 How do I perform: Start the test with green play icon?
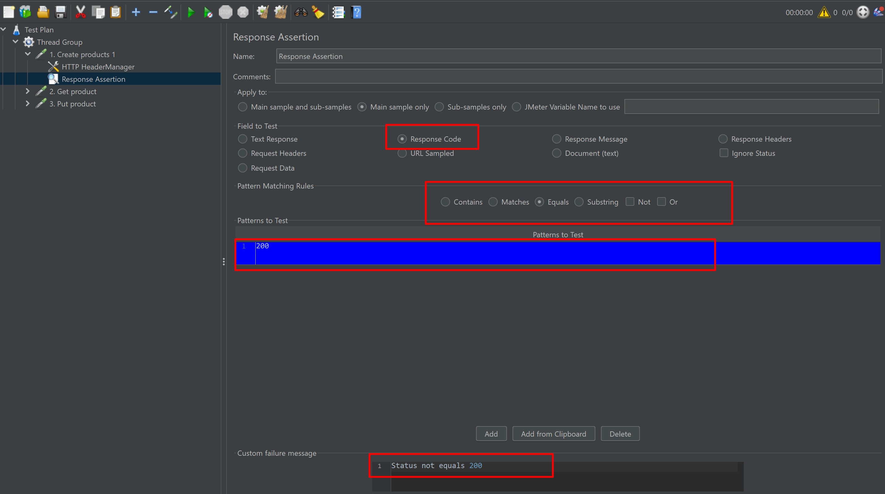tap(191, 13)
